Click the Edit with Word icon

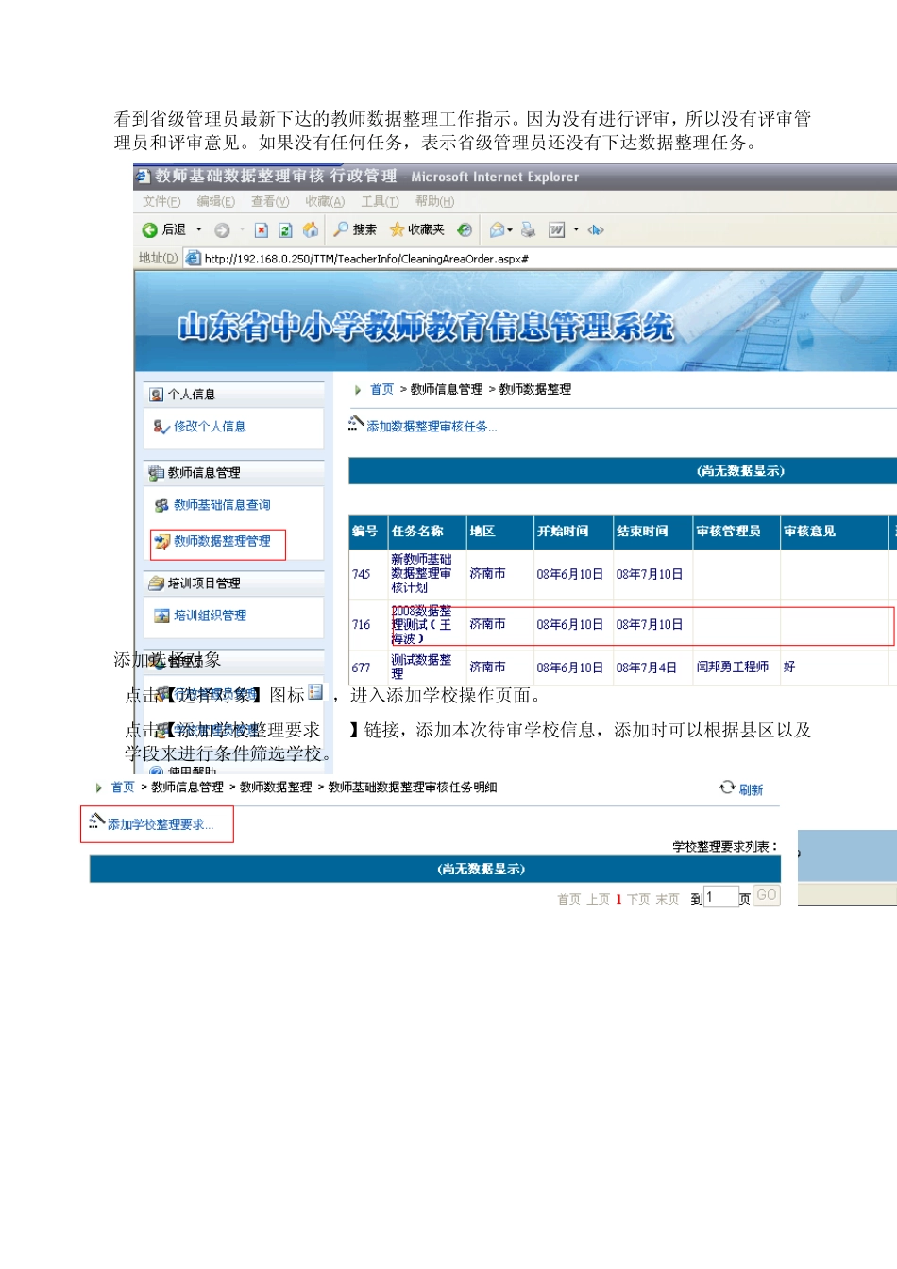(x=556, y=229)
